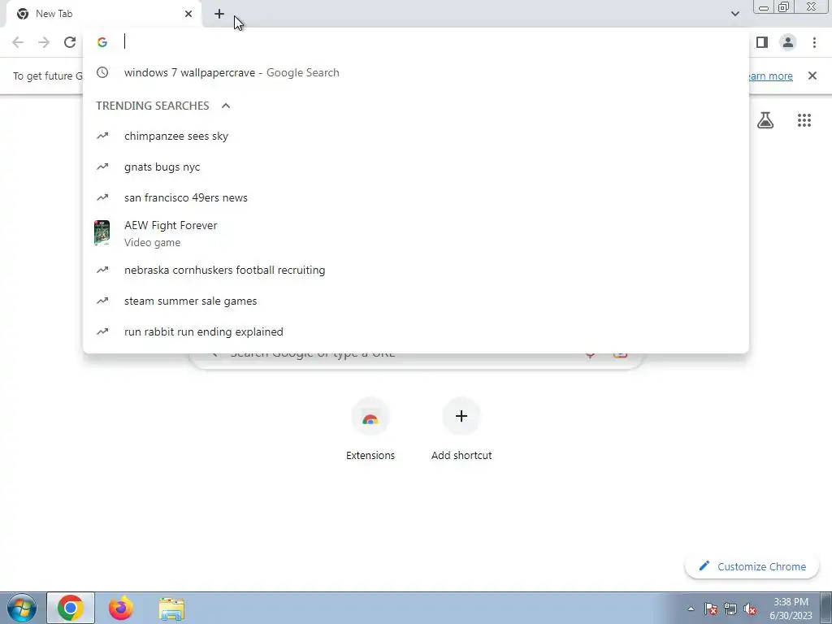
Task: Click Chrome icon in taskbar
Action: click(71, 608)
